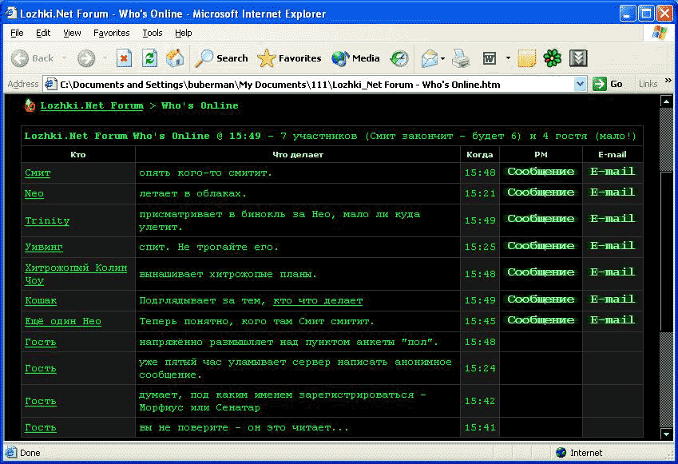The image size is (678, 464).
Task: Open the Favorites star panel
Action: pyautogui.click(x=289, y=58)
